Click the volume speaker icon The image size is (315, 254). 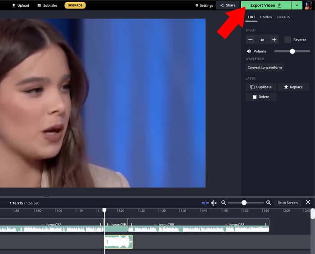click(x=249, y=51)
